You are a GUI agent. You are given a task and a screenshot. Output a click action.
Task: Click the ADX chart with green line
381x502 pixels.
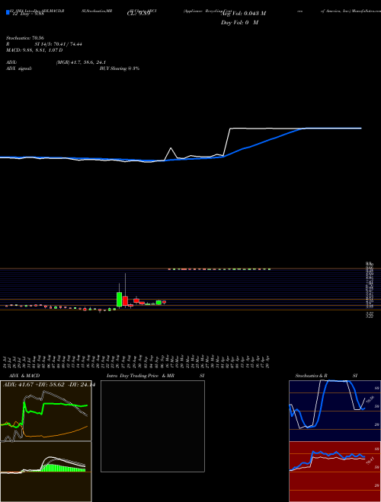(46, 411)
